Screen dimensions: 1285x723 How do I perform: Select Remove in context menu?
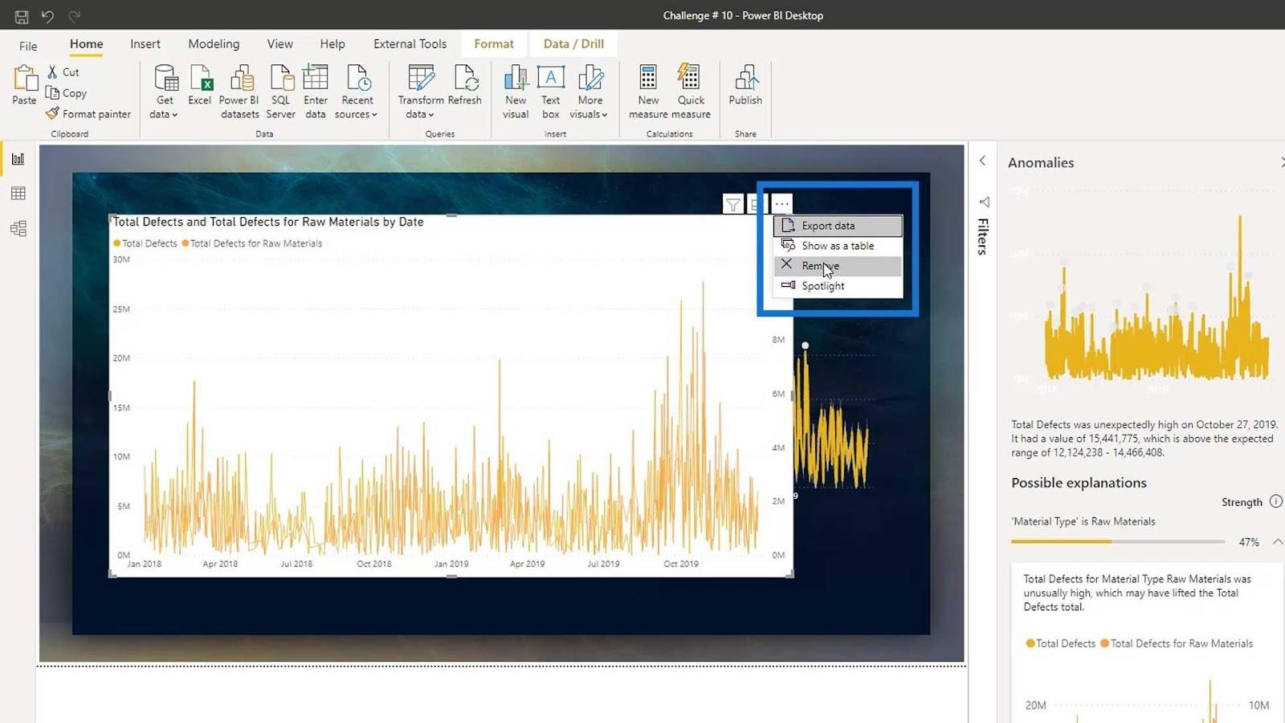point(838,266)
